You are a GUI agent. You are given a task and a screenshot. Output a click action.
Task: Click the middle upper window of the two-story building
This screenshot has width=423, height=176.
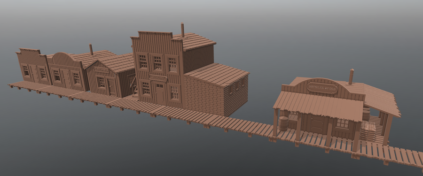pyautogui.click(x=157, y=63)
